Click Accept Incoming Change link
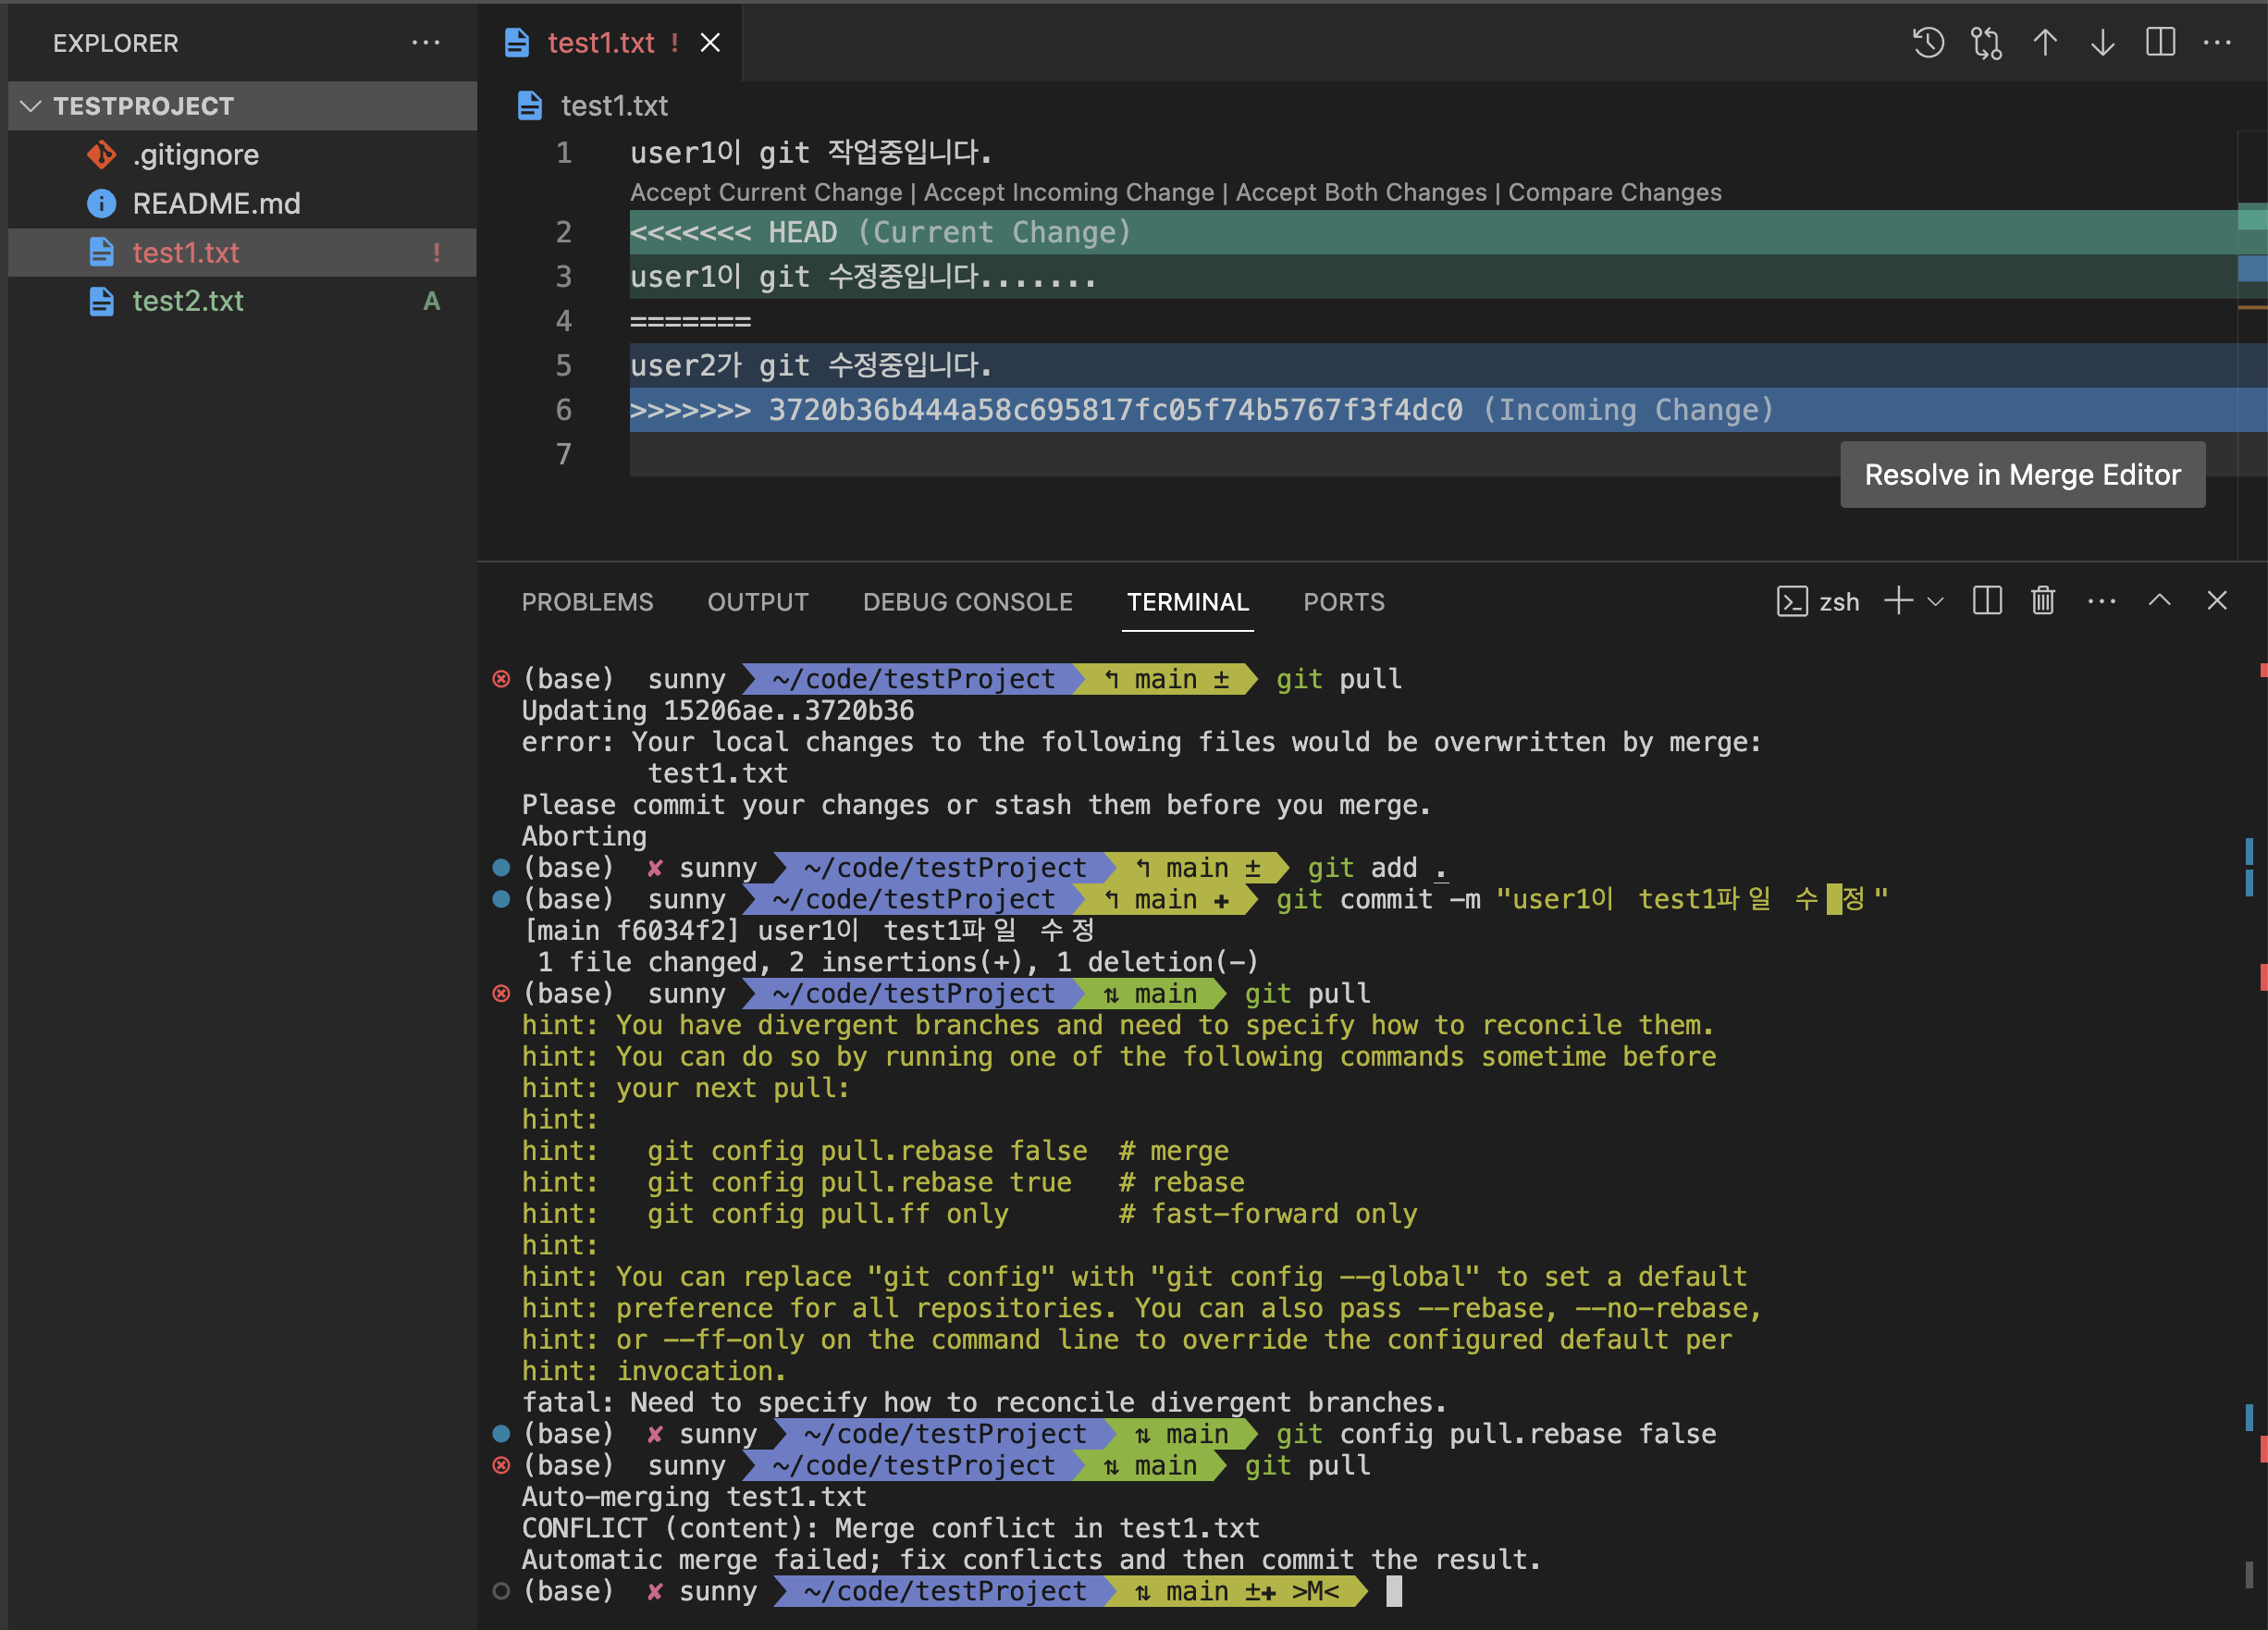The width and height of the screenshot is (2268, 1630). [1068, 192]
